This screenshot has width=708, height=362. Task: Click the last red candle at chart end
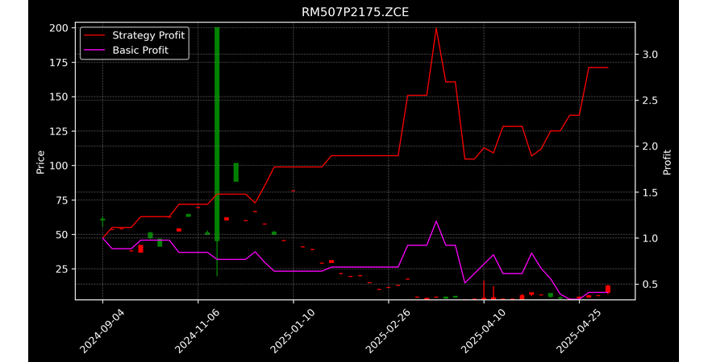[608, 289]
